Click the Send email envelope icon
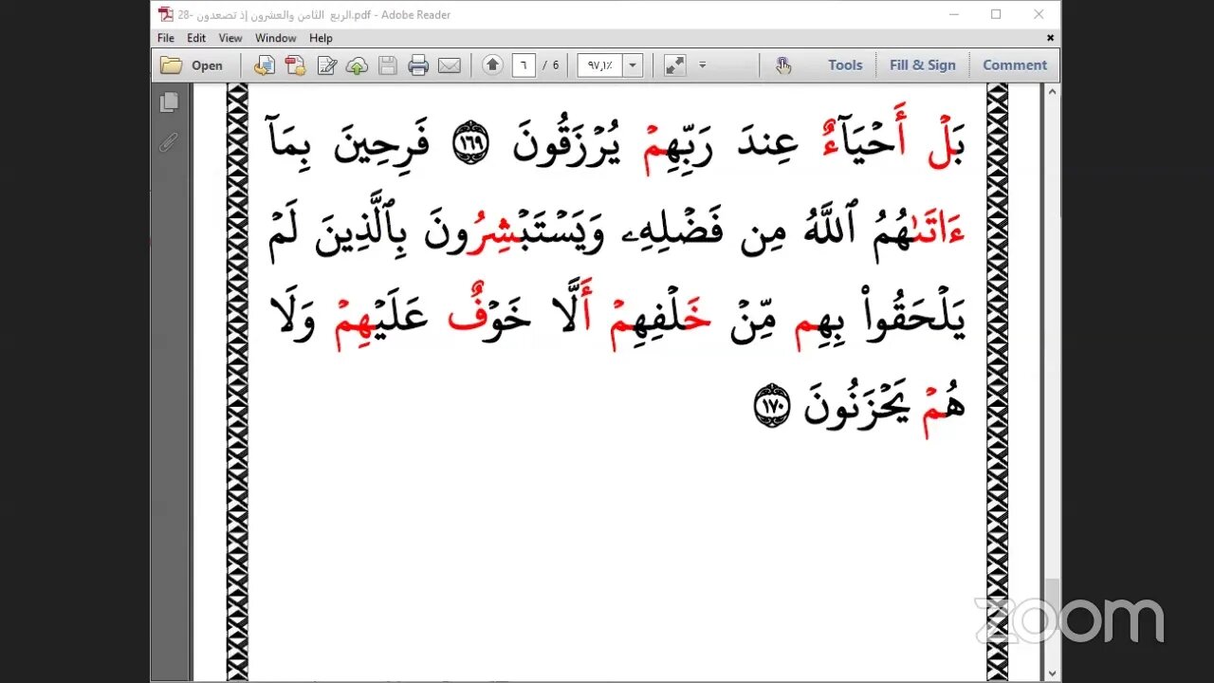The image size is (1214, 683). tap(449, 65)
